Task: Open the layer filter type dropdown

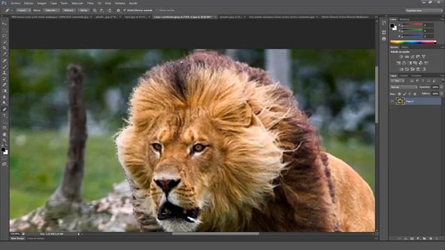Action: pyautogui.click(x=397, y=81)
